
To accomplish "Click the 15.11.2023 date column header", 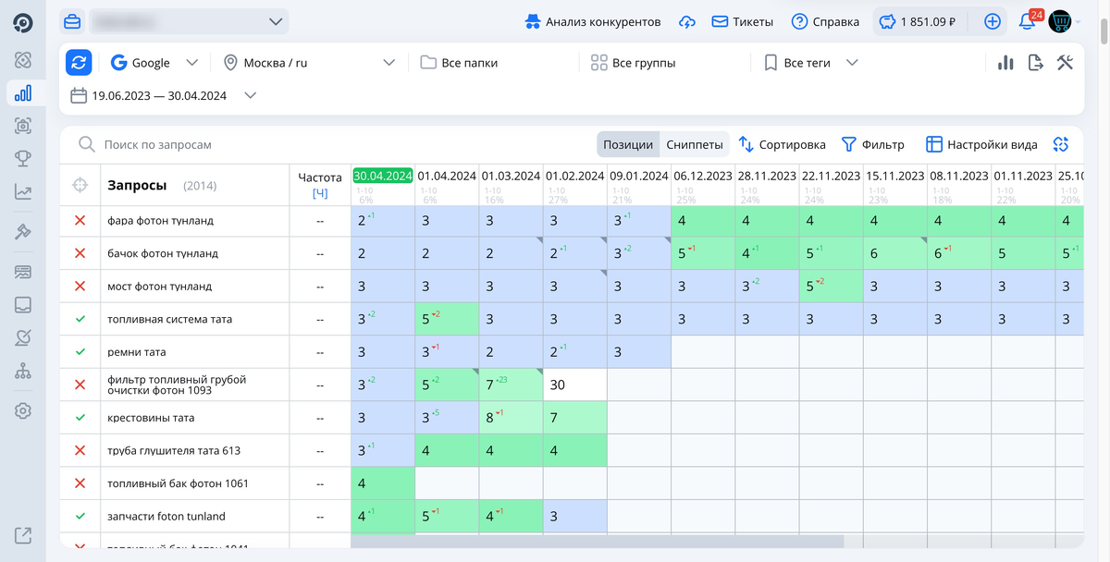I will (x=895, y=176).
